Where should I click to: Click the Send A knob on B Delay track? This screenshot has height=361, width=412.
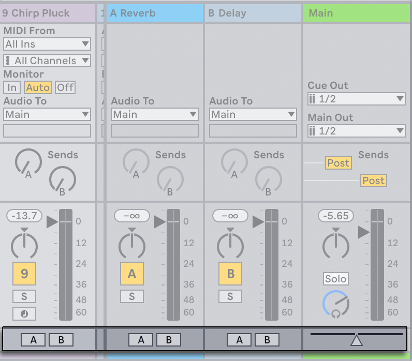pyautogui.click(x=234, y=162)
